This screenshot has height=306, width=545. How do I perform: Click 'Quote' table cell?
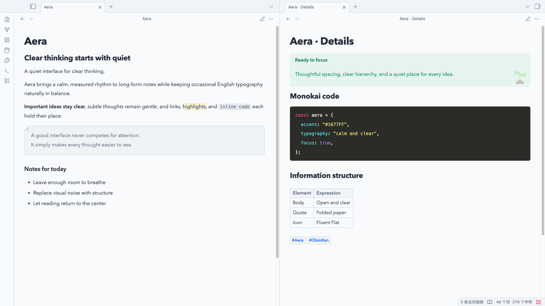tap(302, 212)
